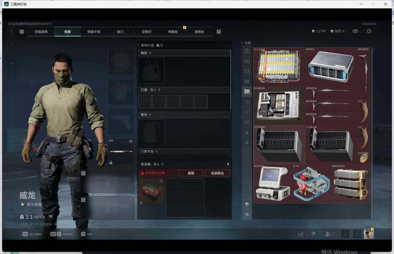
Task: Select the 便携军用雷达 item
Action: point(351,184)
